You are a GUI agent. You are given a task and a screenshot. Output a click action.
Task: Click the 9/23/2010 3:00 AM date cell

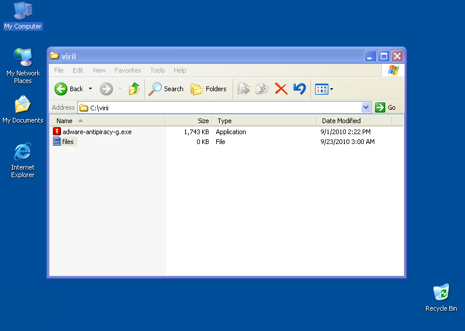coord(348,142)
